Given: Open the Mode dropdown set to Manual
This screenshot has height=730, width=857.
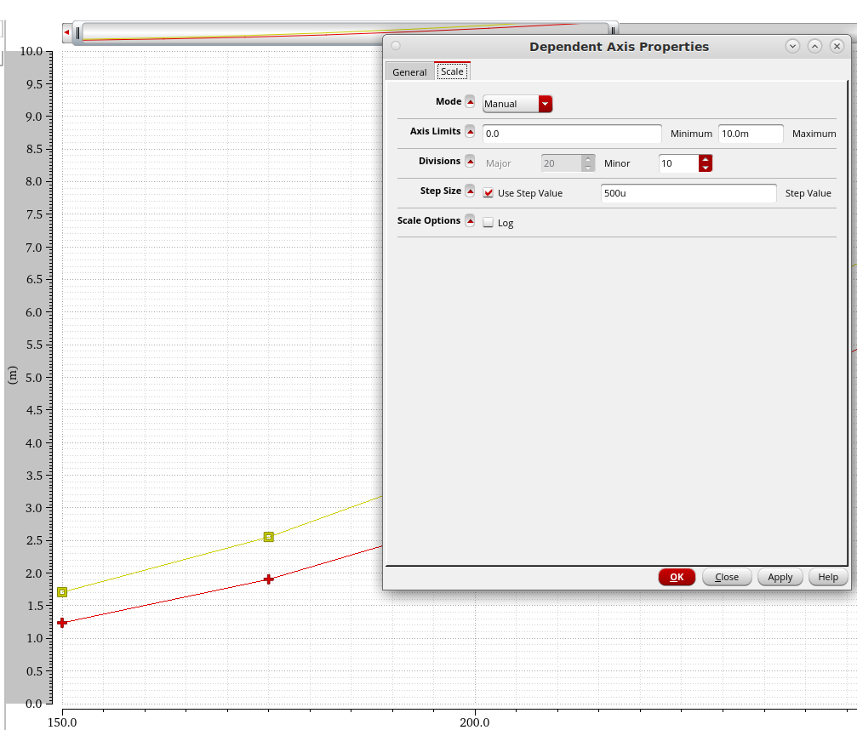Looking at the screenshot, I should (x=517, y=104).
